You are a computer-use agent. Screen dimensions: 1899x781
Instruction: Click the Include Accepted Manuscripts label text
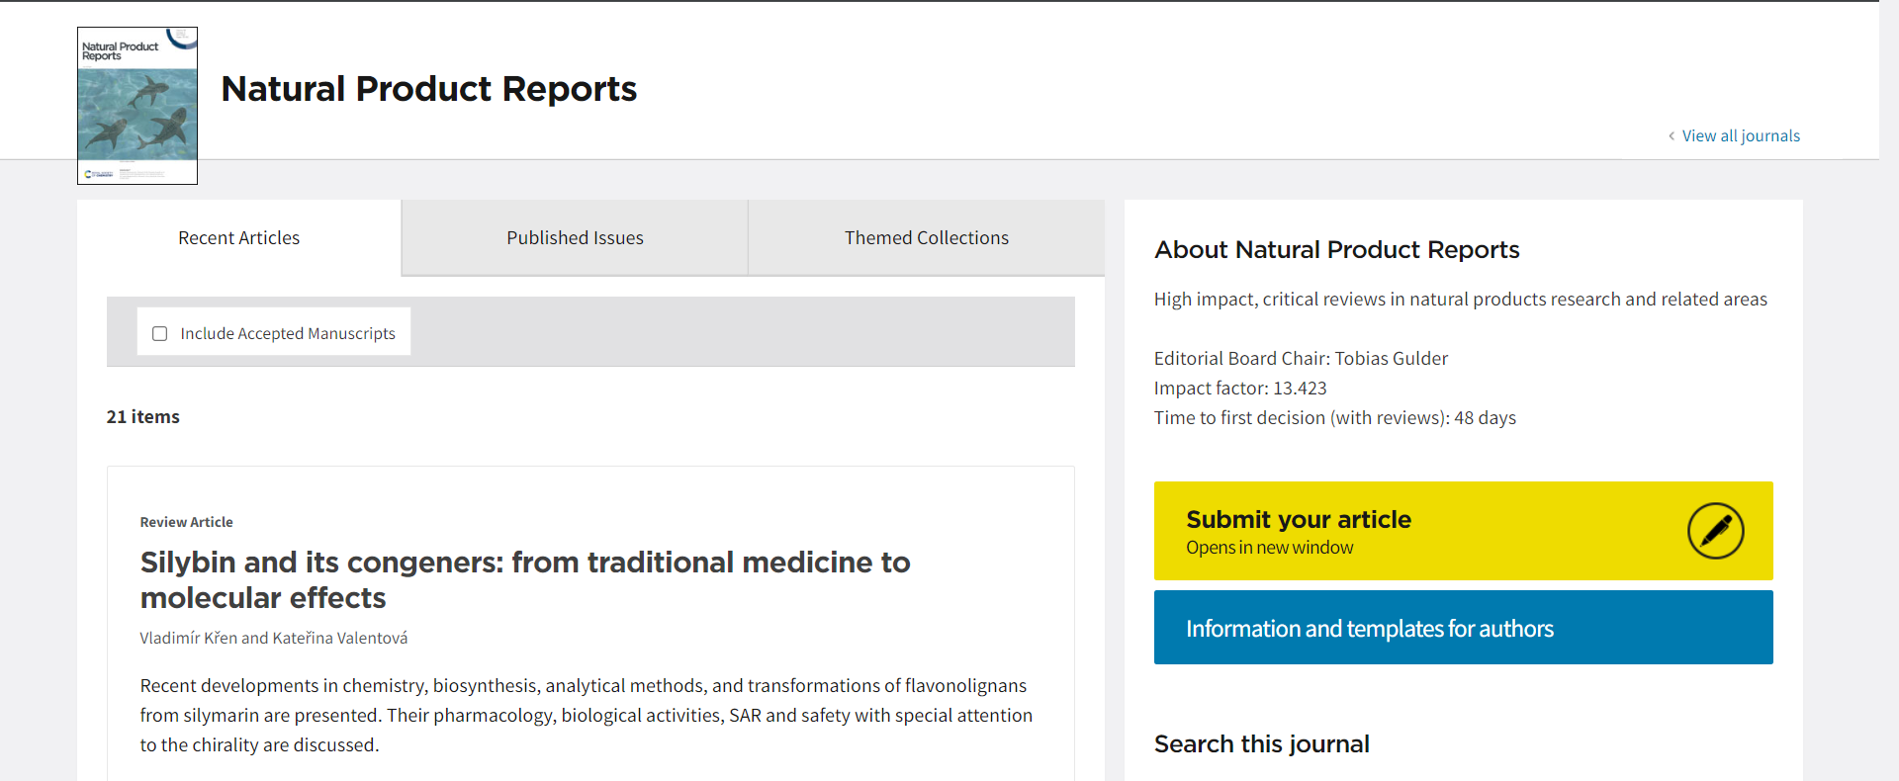(x=288, y=334)
